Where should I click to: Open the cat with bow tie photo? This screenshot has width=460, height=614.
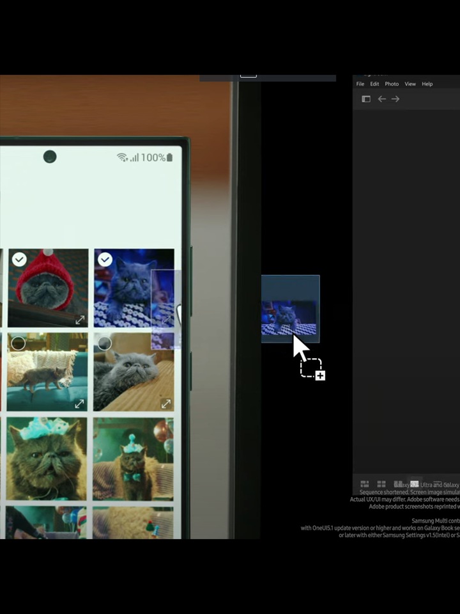click(x=133, y=459)
